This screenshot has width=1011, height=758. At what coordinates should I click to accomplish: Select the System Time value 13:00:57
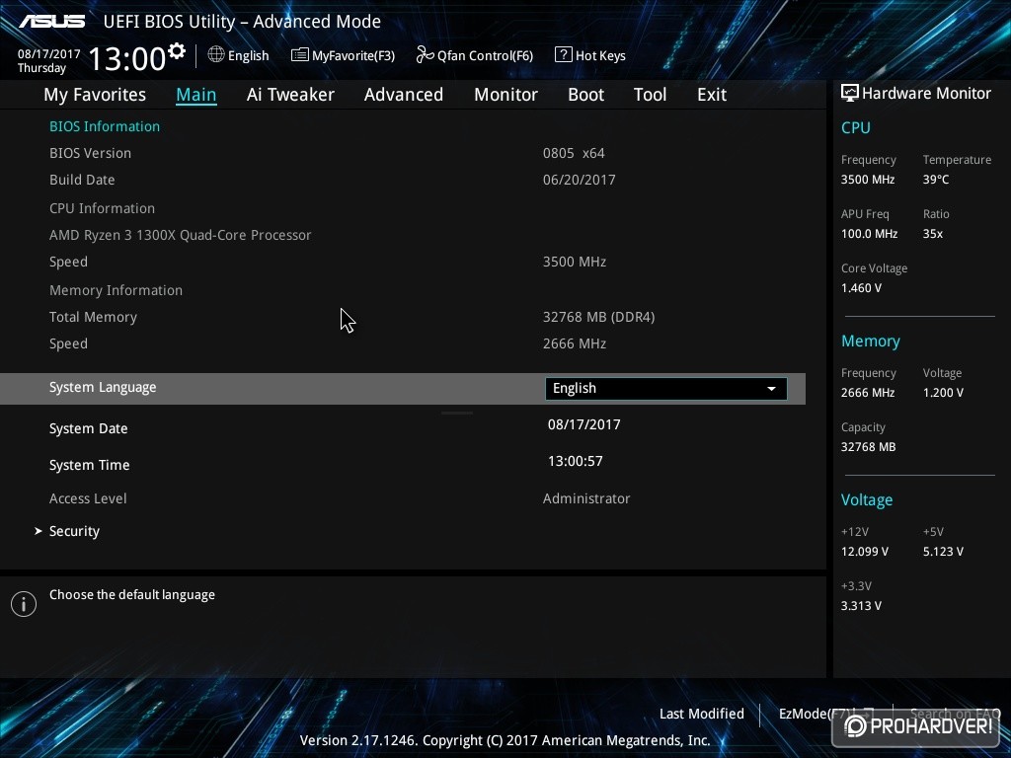tap(576, 461)
